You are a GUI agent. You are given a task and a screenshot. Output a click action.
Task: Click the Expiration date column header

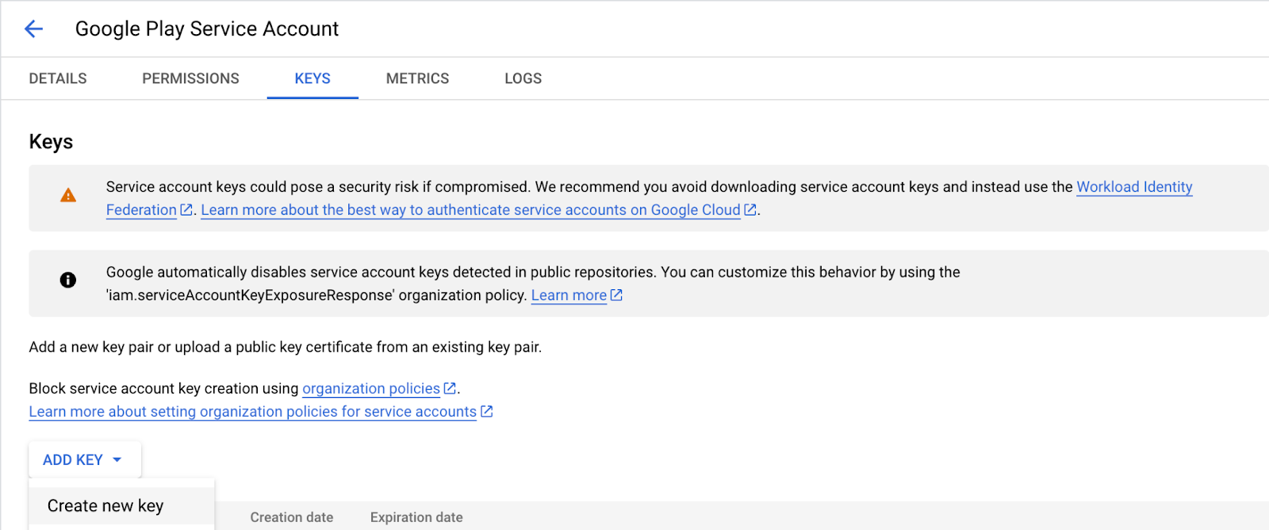pyautogui.click(x=416, y=517)
